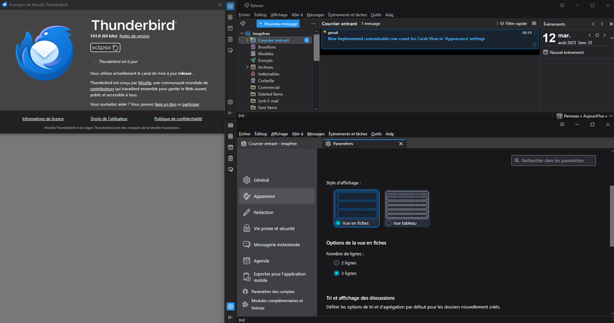Click the Nouveau message button
Screen dimensions: 614x323
(x=277, y=23)
